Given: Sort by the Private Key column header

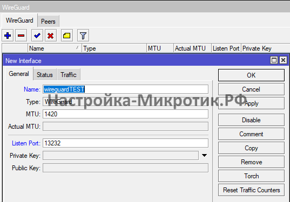Looking at the screenshot, I should tap(265, 48).
